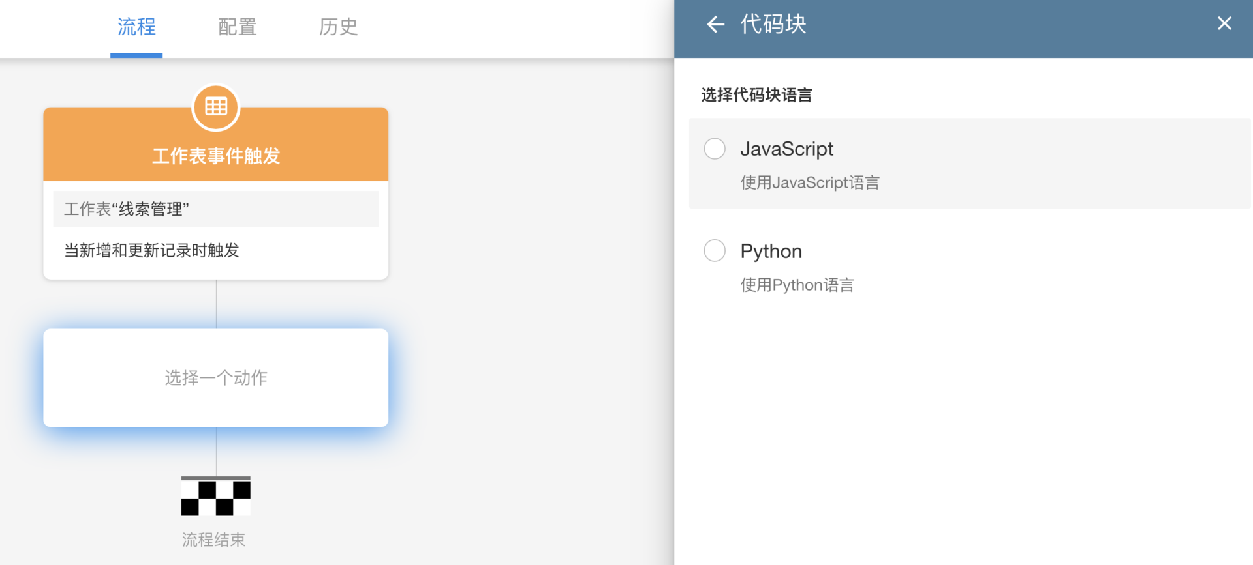Open the 配置 tab
This screenshot has height=565, width=1253.
pos(237,27)
